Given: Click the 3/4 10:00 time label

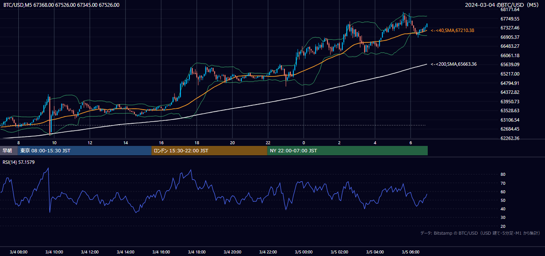Looking at the screenshot, I should [x=54, y=252].
